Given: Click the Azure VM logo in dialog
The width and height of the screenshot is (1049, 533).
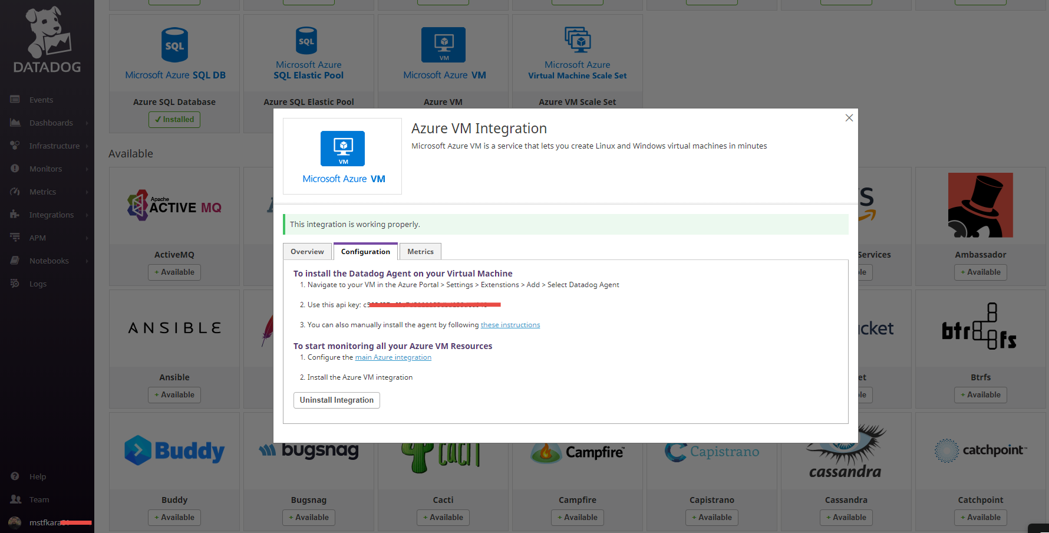Looking at the screenshot, I should pos(343,157).
